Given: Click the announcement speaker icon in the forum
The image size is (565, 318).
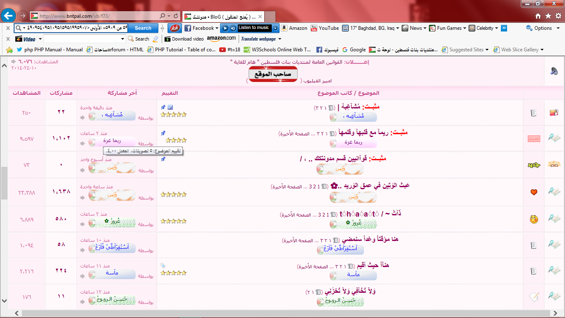Looking at the screenshot, I should click(554, 71).
